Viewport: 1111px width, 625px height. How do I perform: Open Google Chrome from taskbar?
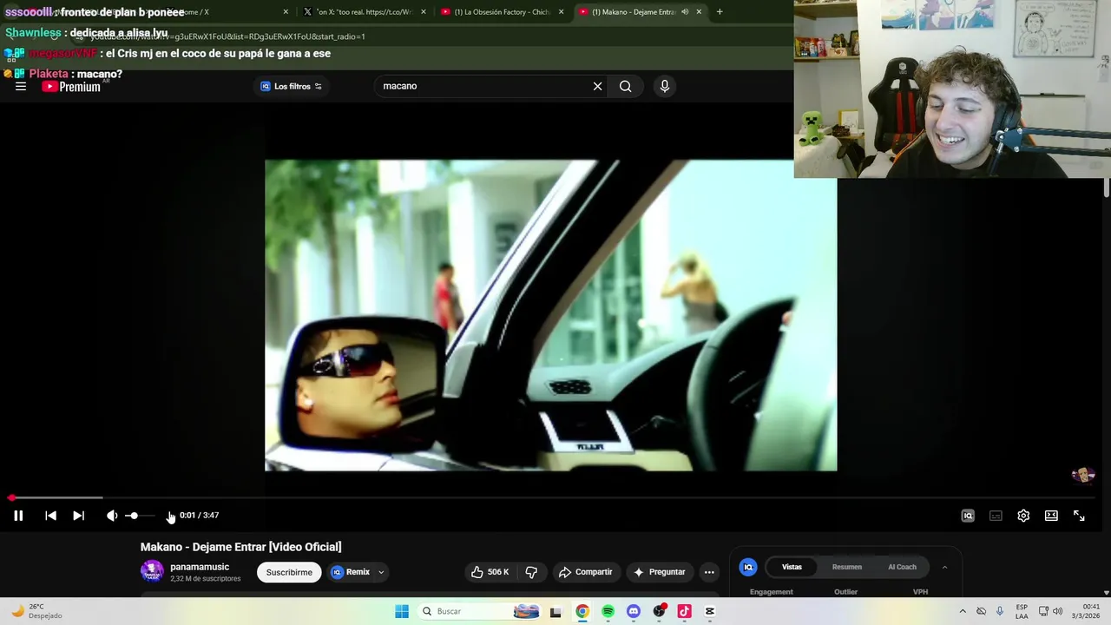pyautogui.click(x=582, y=611)
